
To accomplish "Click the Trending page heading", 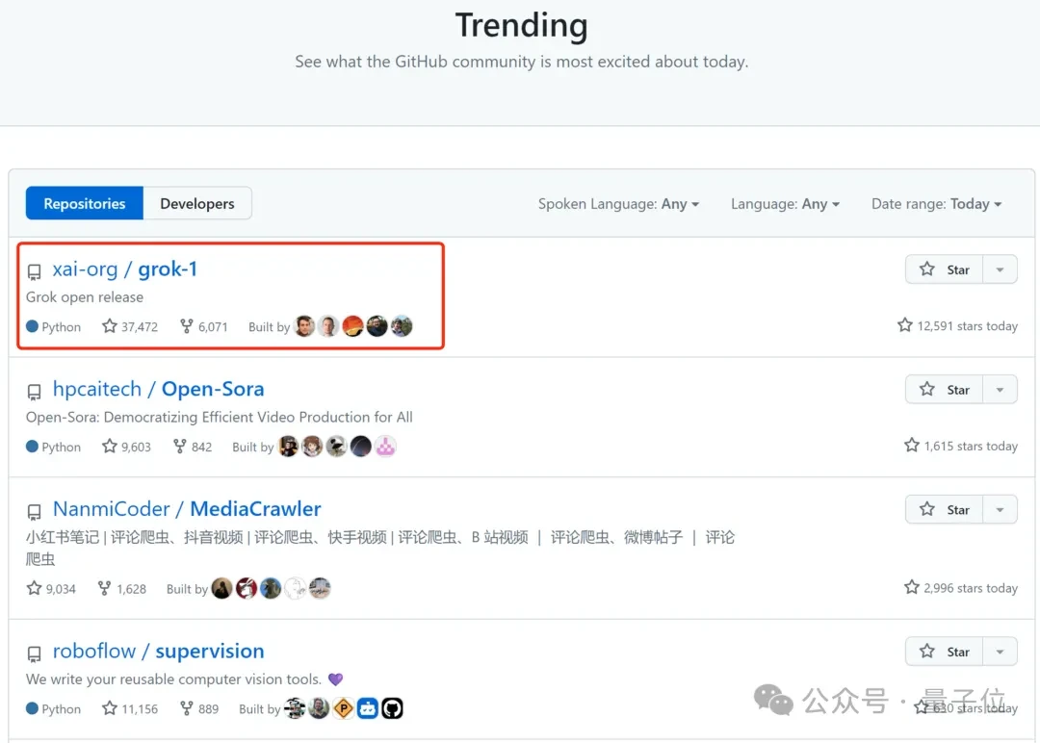I will click(521, 25).
